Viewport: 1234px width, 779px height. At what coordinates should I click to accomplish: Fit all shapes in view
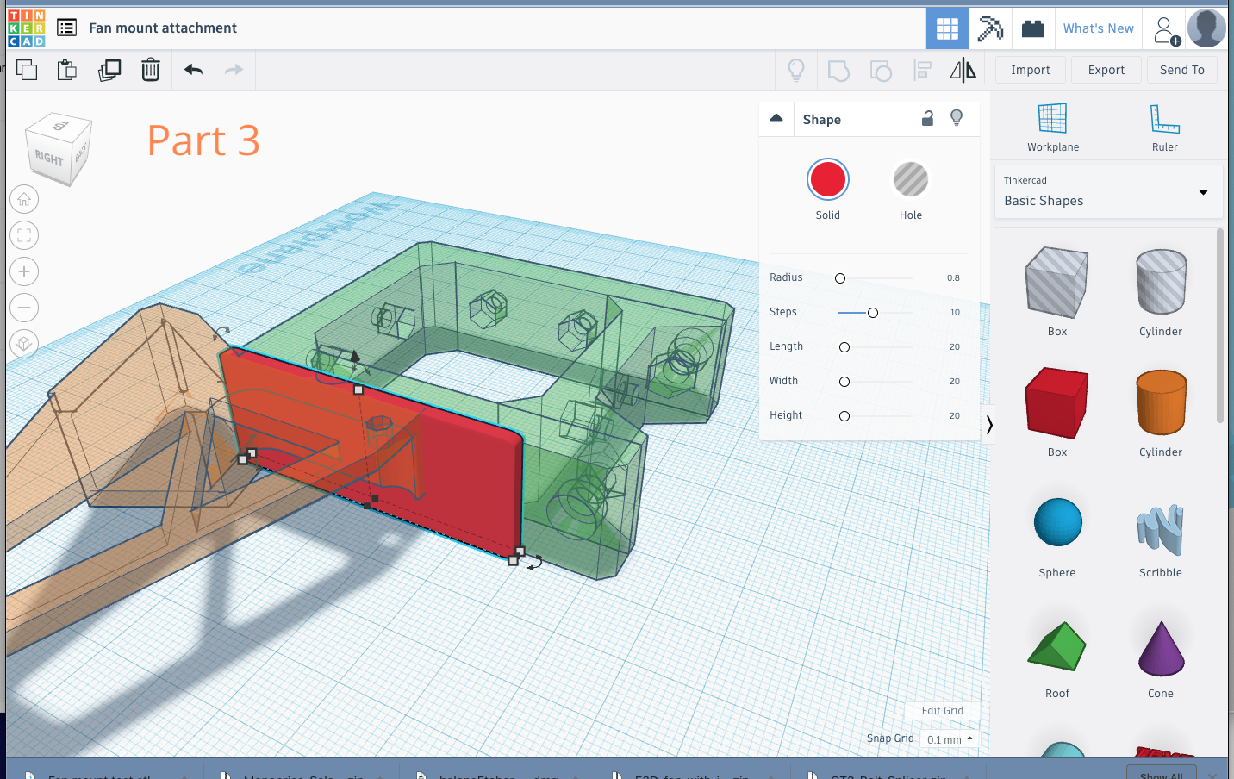[24, 235]
